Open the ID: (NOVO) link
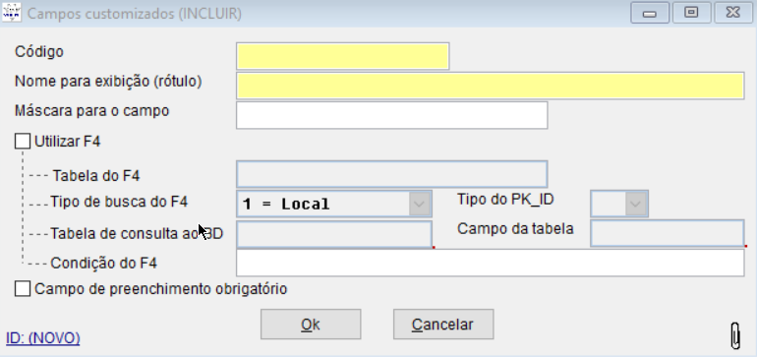The height and width of the screenshot is (357, 757). tap(43, 338)
